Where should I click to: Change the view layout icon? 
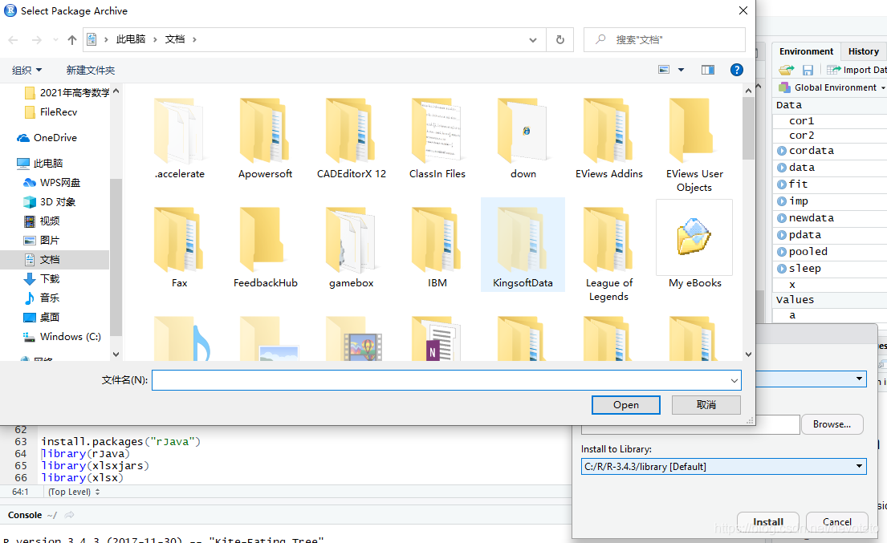664,70
